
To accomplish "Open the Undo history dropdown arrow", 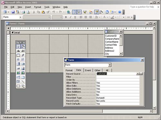I will 57,12.
